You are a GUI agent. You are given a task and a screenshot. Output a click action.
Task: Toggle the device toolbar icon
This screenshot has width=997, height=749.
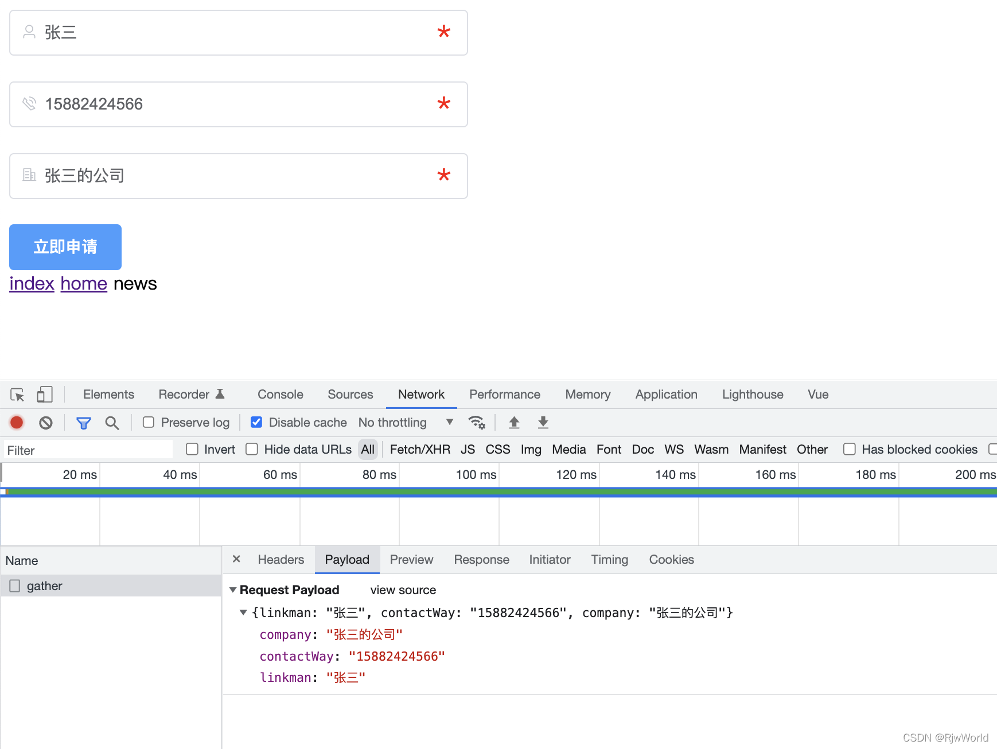click(x=45, y=395)
